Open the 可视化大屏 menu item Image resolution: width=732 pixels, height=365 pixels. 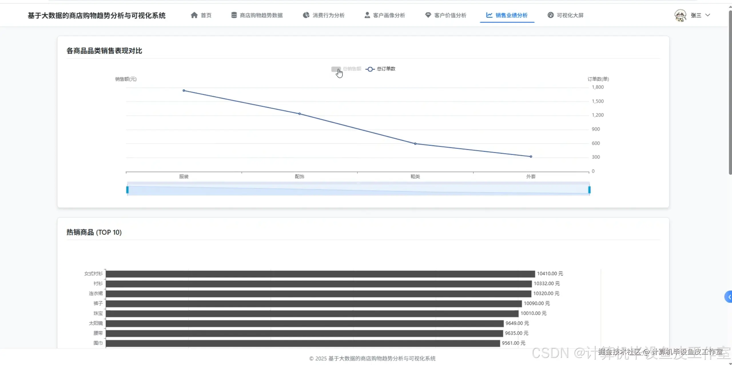coord(570,15)
